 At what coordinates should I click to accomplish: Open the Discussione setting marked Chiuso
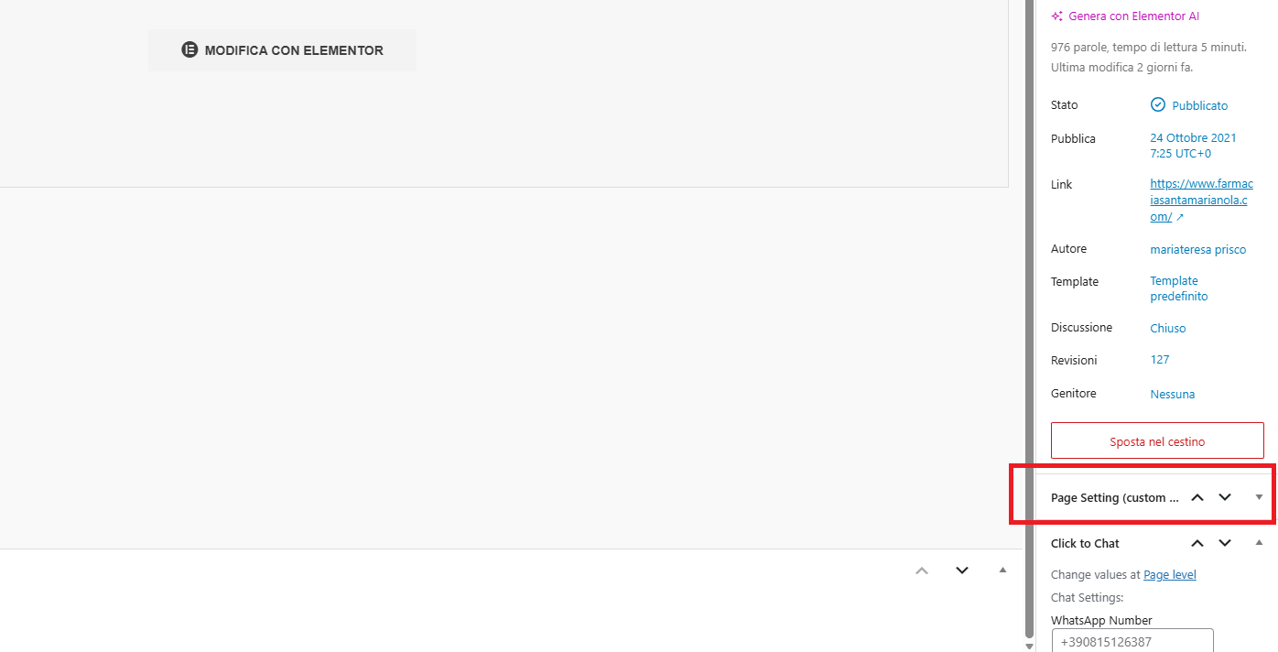[x=1167, y=328]
